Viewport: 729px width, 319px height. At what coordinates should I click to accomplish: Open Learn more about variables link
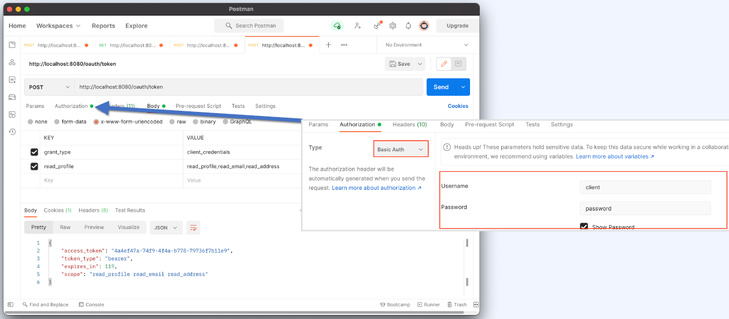615,156
